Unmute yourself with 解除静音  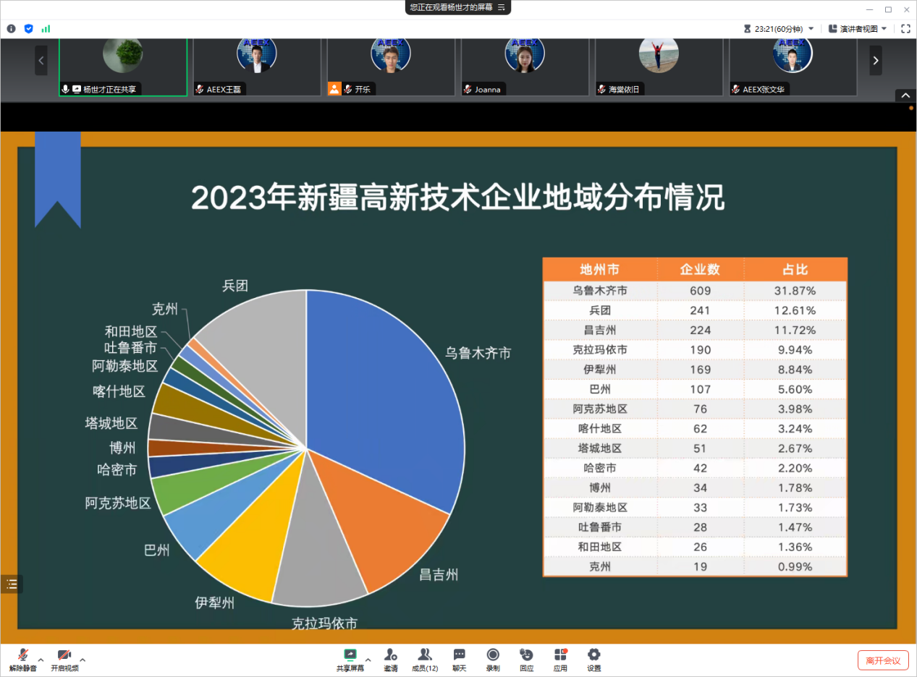(22, 659)
